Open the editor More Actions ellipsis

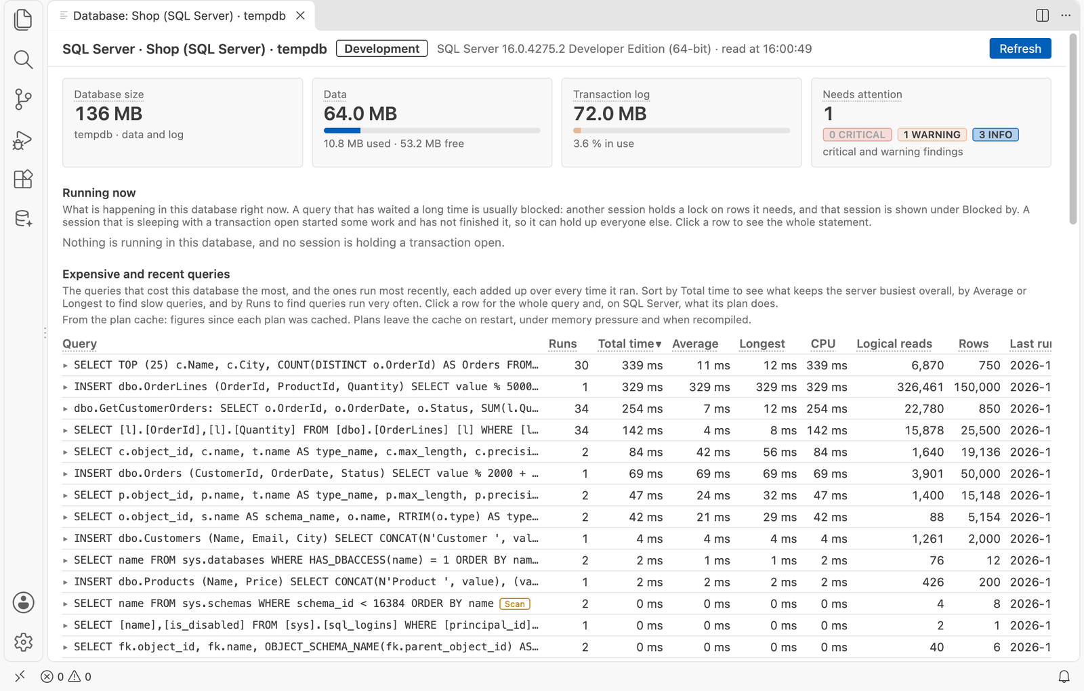(1066, 15)
